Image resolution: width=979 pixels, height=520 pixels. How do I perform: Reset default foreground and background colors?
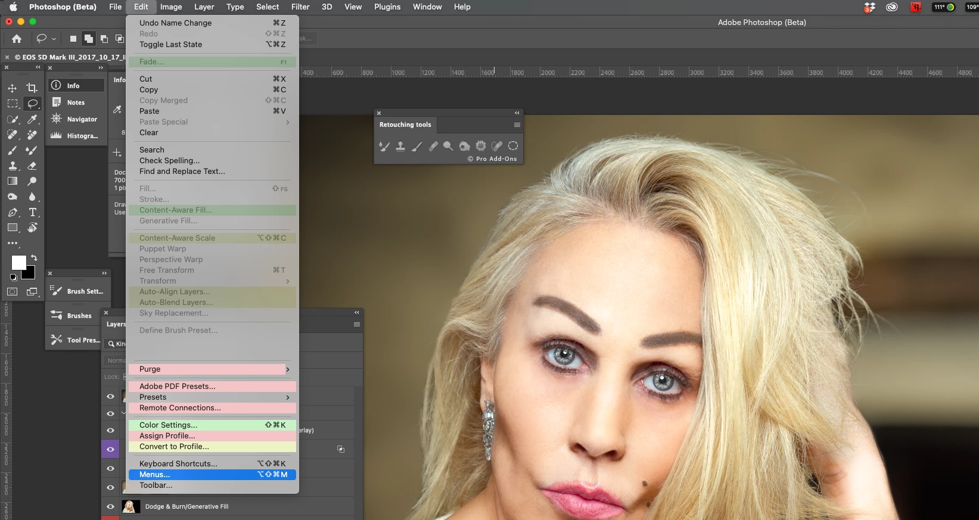pos(13,277)
